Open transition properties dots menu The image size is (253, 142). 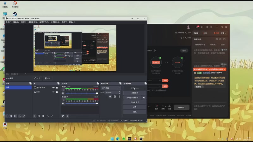click(119, 97)
